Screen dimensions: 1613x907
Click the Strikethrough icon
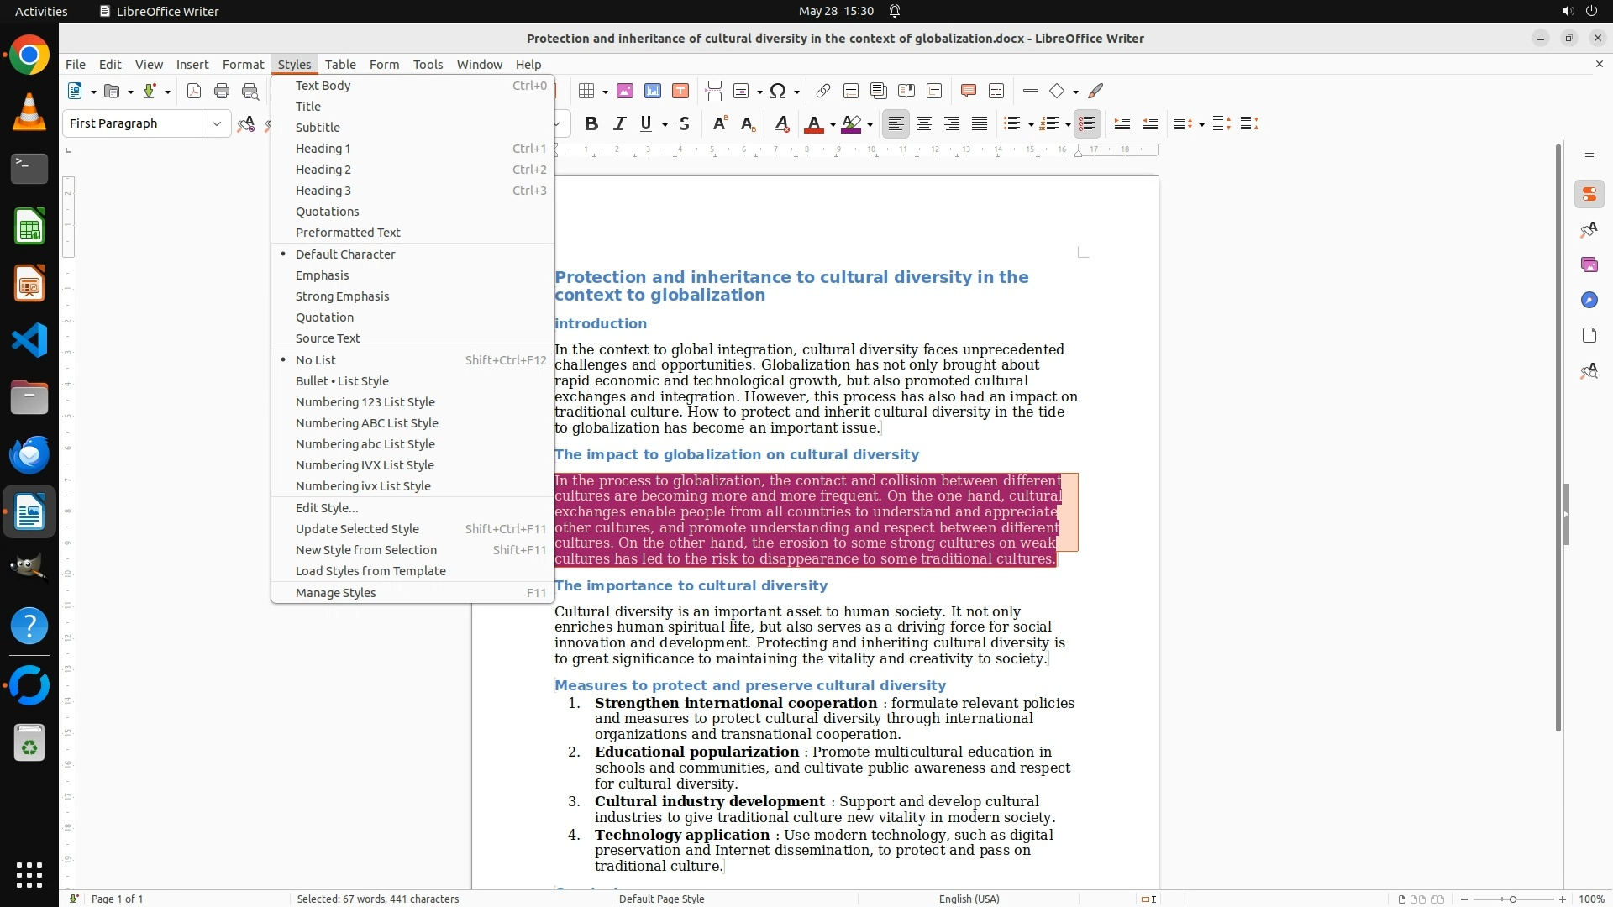pos(685,124)
